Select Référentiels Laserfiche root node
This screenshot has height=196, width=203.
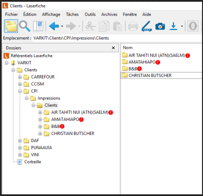click(x=32, y=56)
